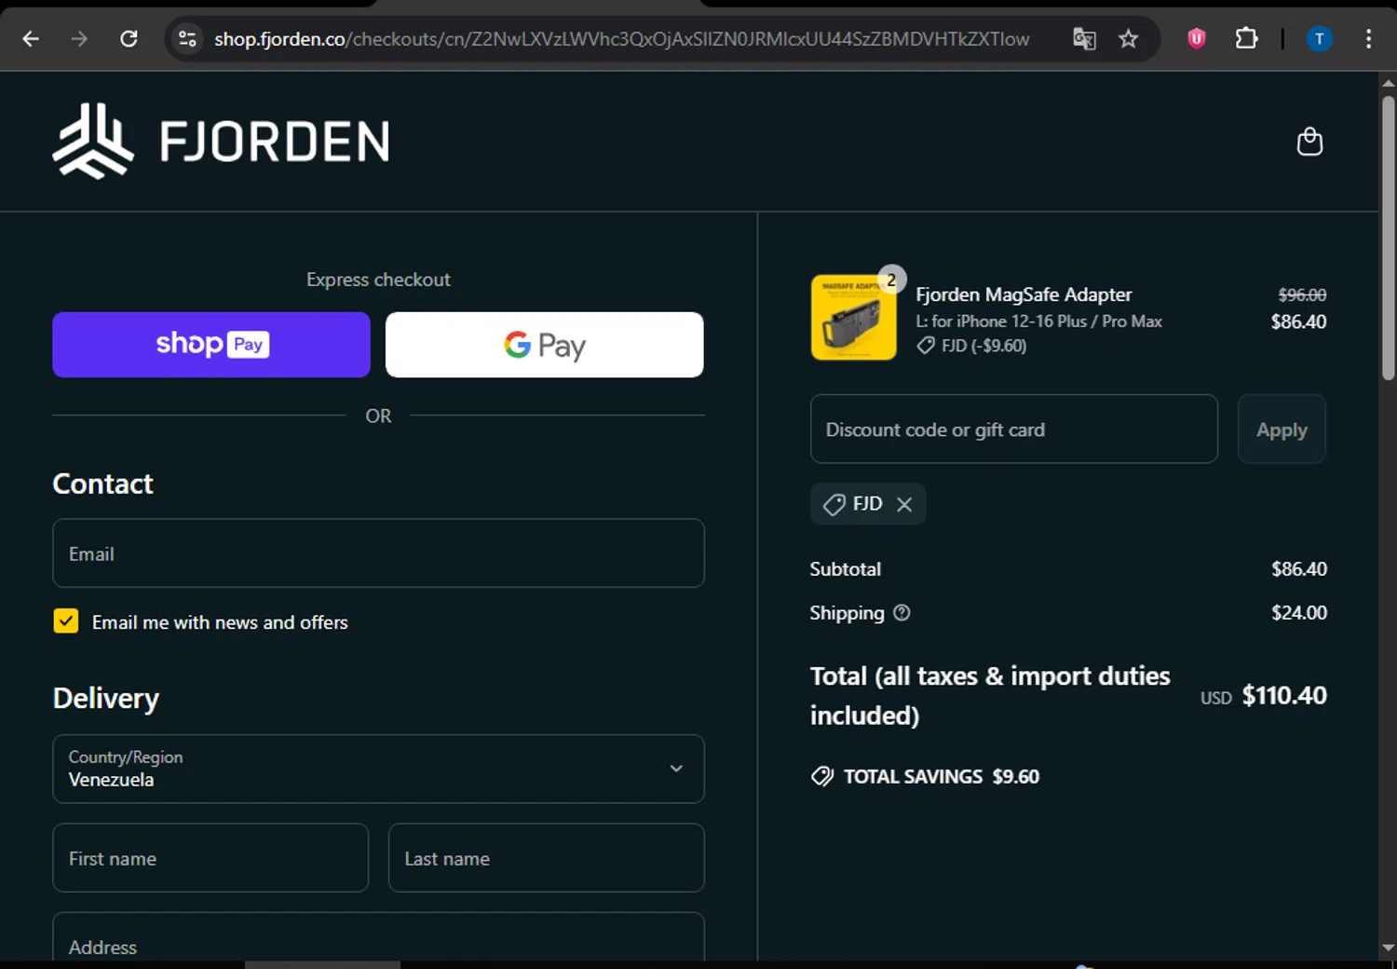Image resolution: width=1397 pixels, height=969 pixels.
Task: Open the shopping bag cart icon
Action: (x=1309, y=141)
